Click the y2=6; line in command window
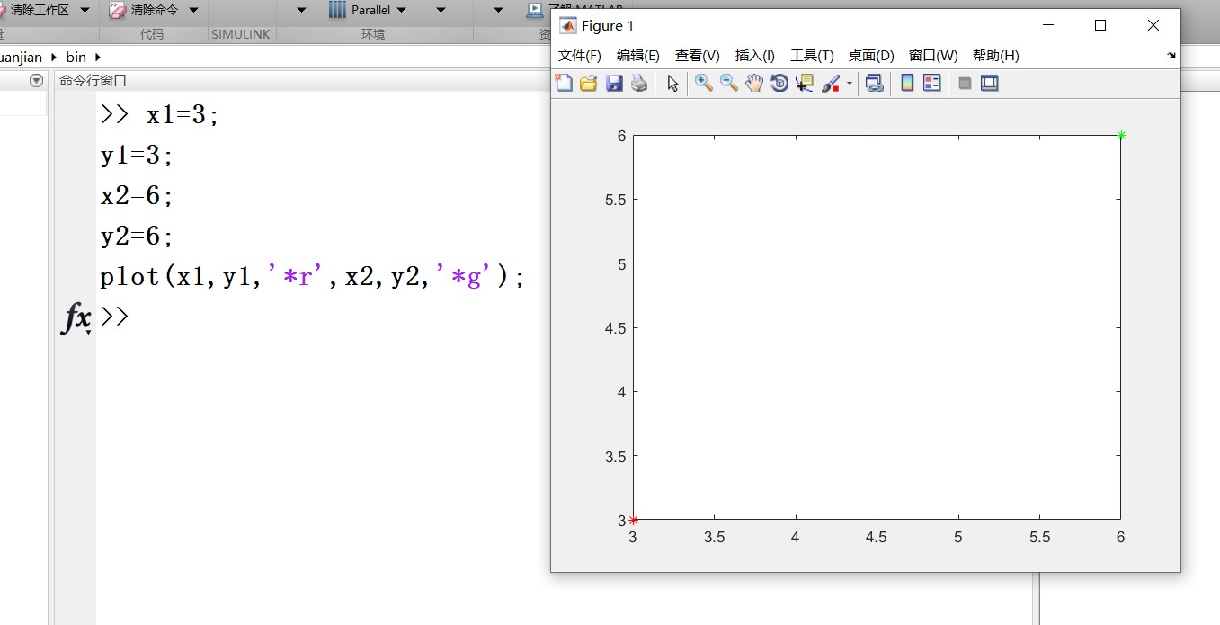The image size is (1220, 625). [137, 236]
